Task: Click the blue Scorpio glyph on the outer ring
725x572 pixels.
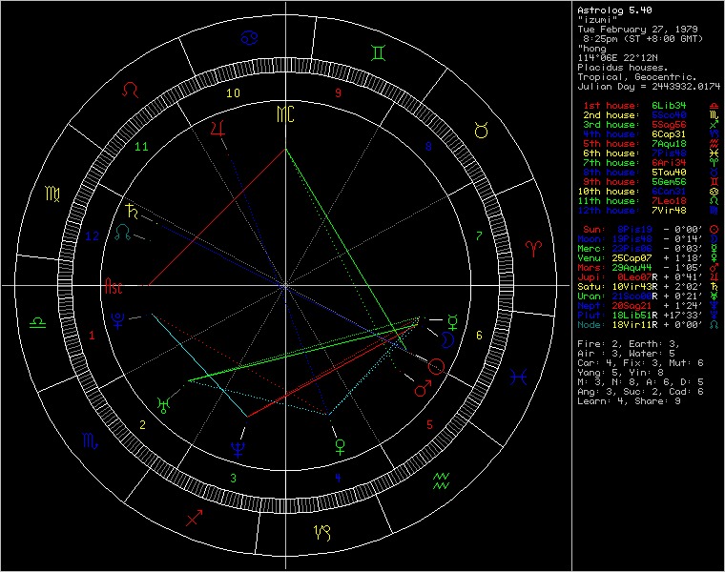Action: [91, 441]
